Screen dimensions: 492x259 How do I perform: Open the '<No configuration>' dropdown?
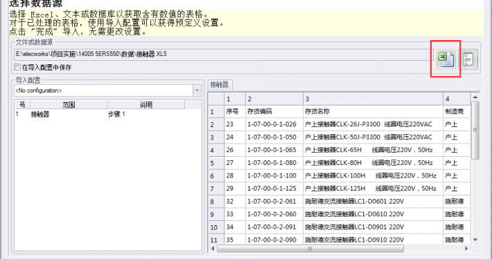pos(197,90)
